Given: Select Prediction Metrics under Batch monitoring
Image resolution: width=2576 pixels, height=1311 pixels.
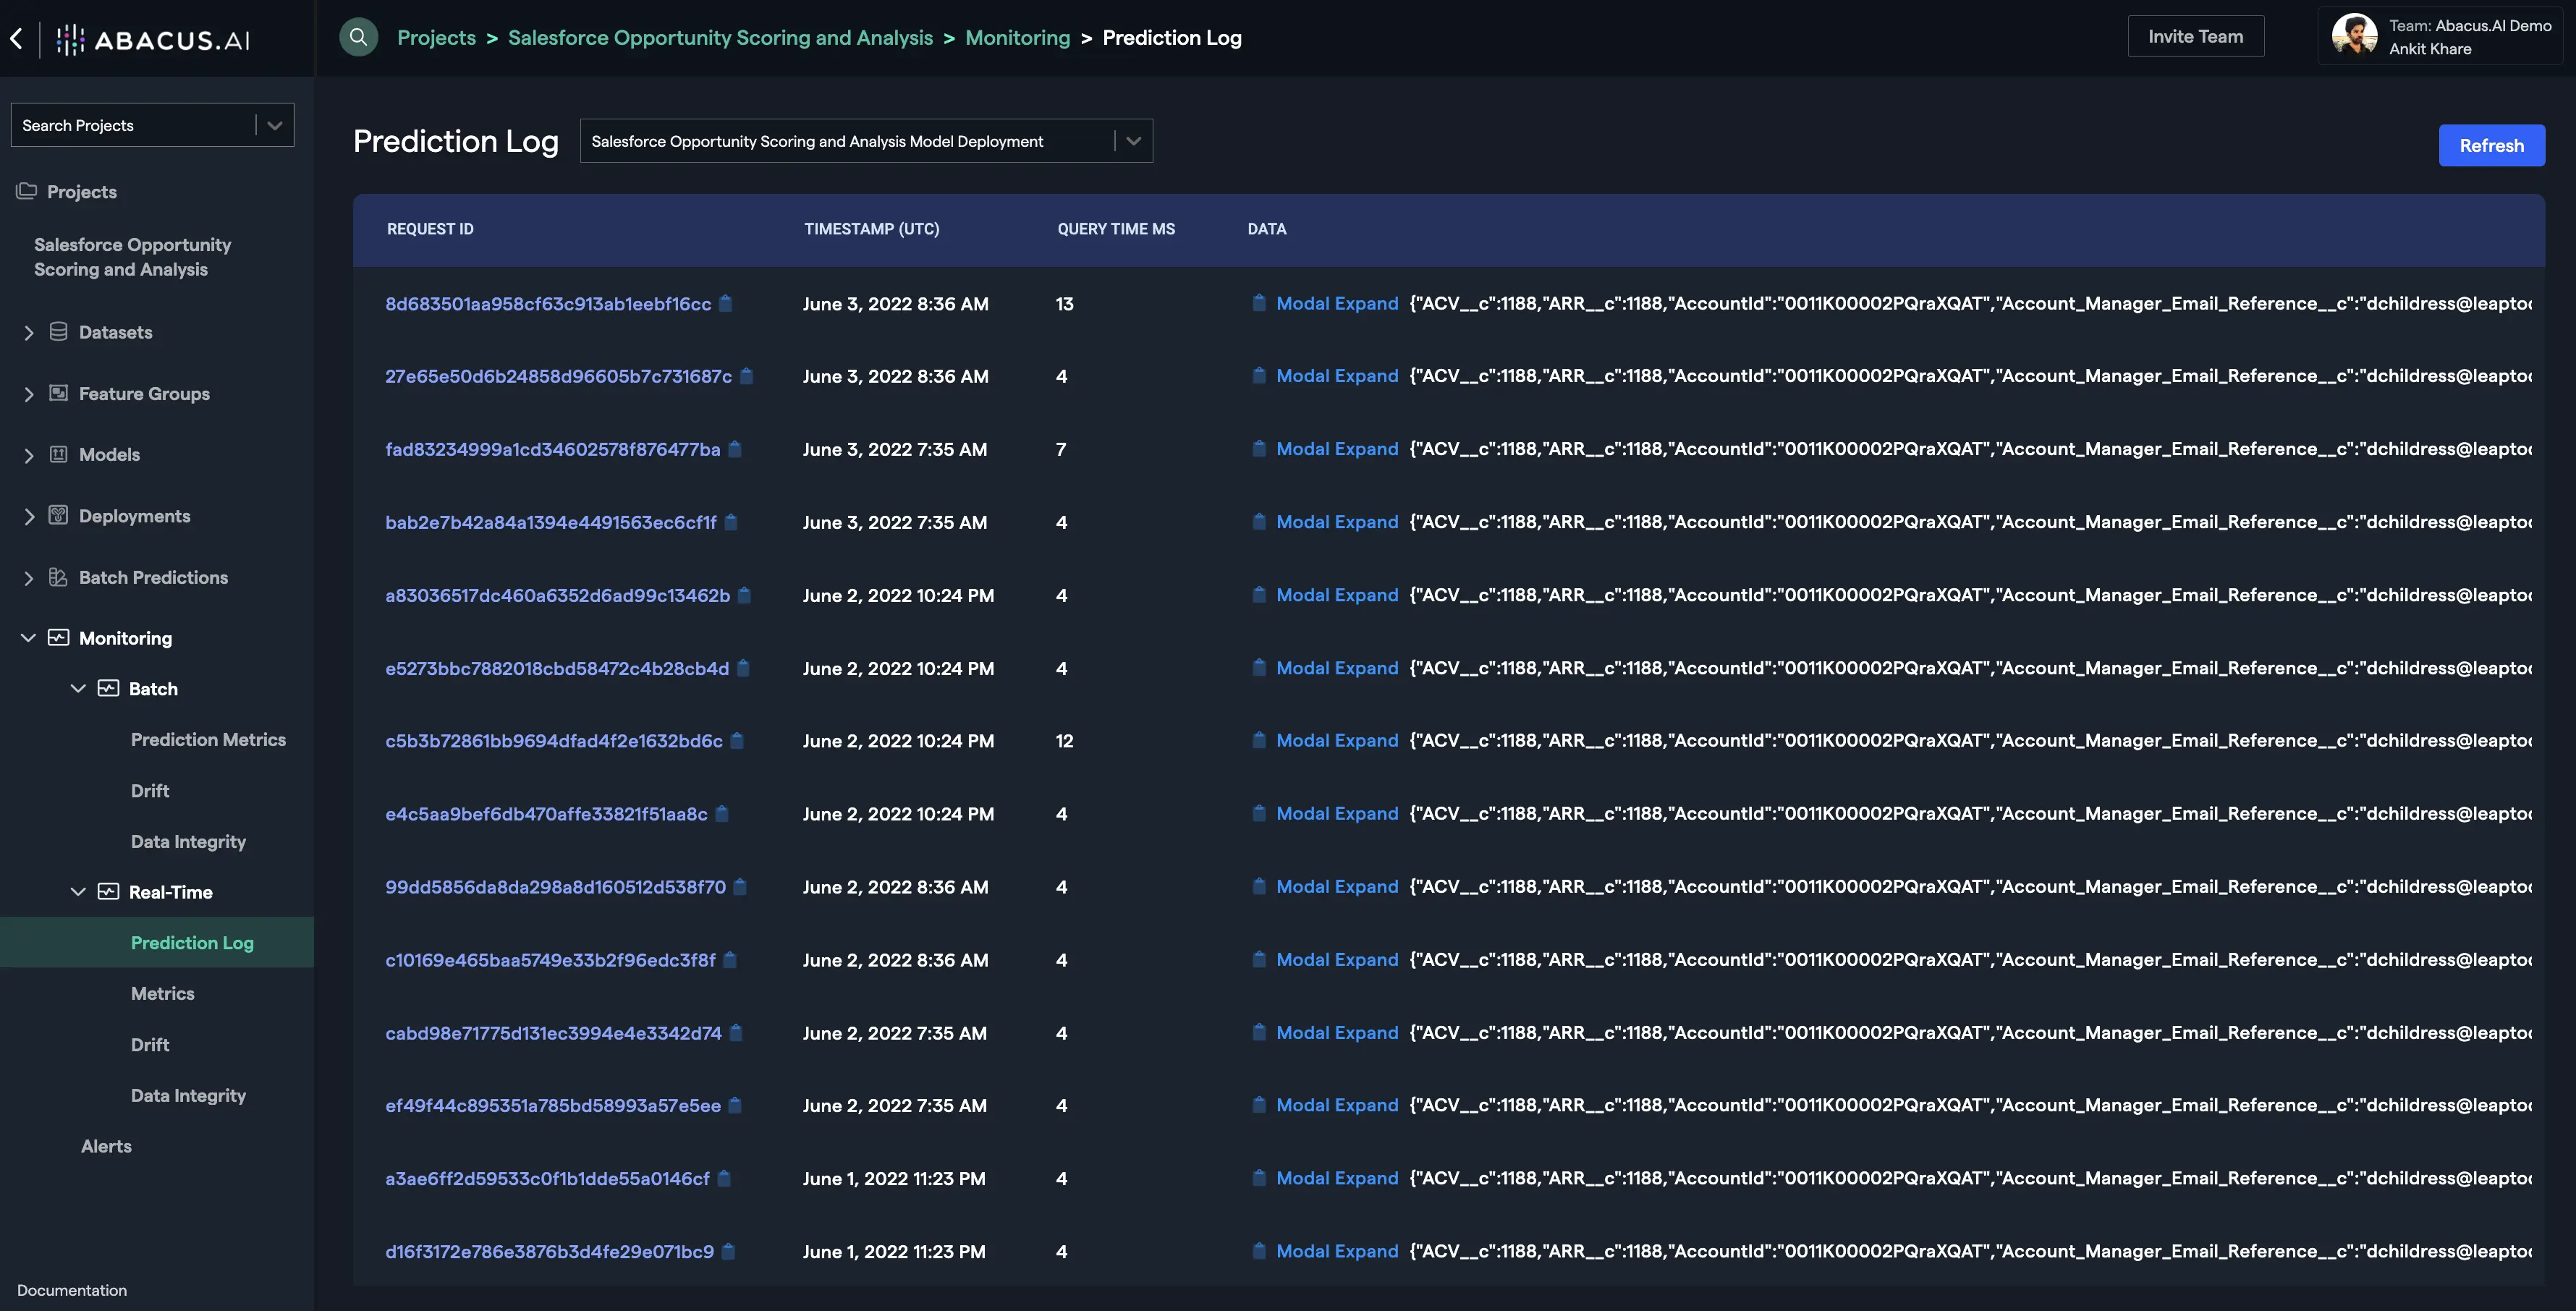Looking at the screenshot, I should click(208, 739).
